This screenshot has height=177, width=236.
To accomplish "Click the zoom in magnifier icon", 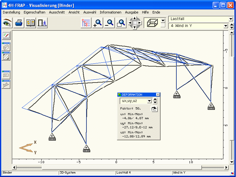I will pyautogui.click(x=97, y=23).
